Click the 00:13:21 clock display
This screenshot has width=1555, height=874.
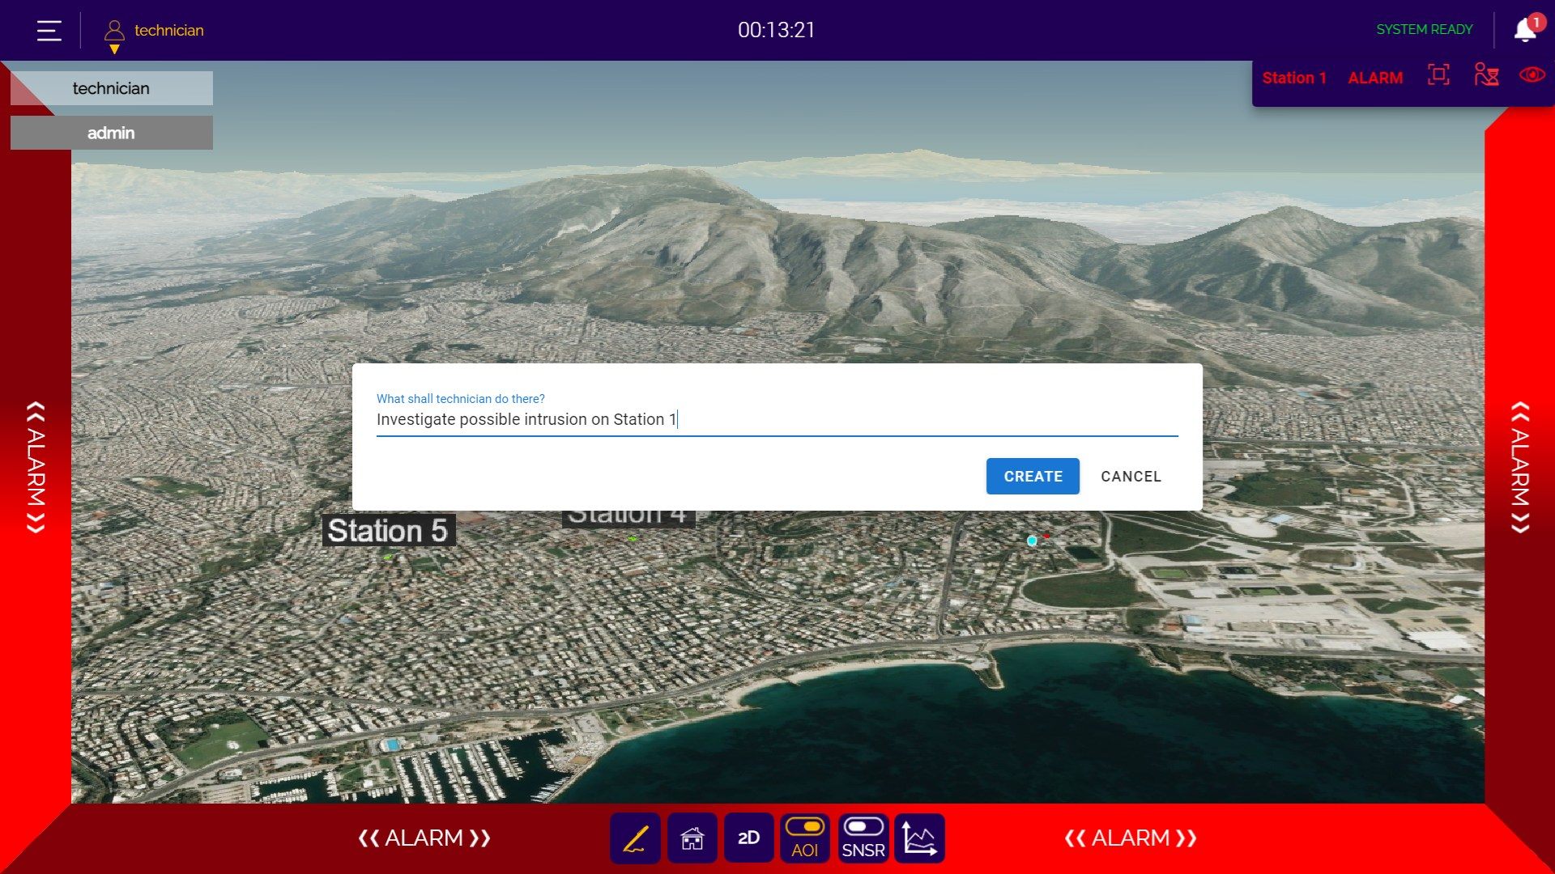[776, 30]
